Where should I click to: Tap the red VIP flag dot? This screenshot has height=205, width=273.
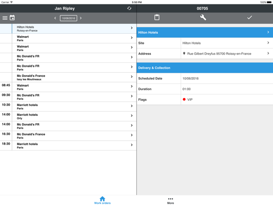tap(184, 100)
